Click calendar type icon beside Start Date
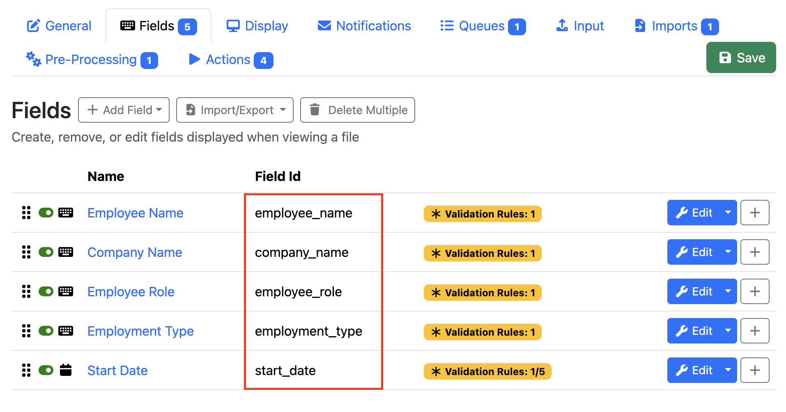Viewport: 786px width, 412px height. (x=66, y=370)
